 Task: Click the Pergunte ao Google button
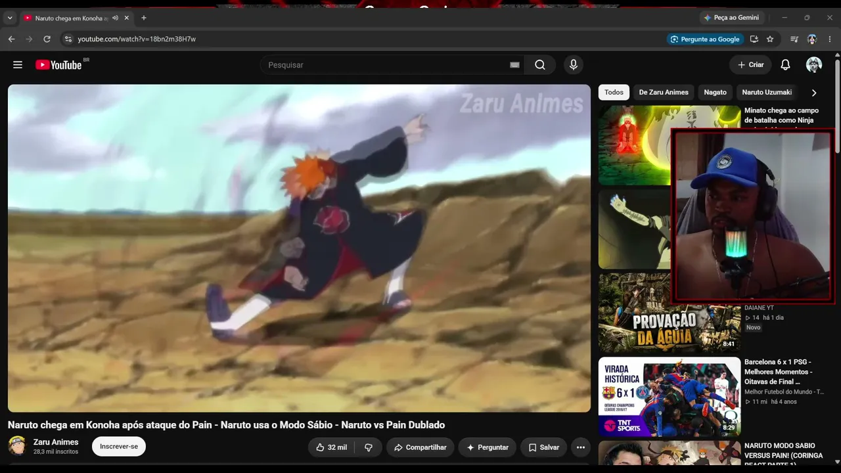coord(704,39)
